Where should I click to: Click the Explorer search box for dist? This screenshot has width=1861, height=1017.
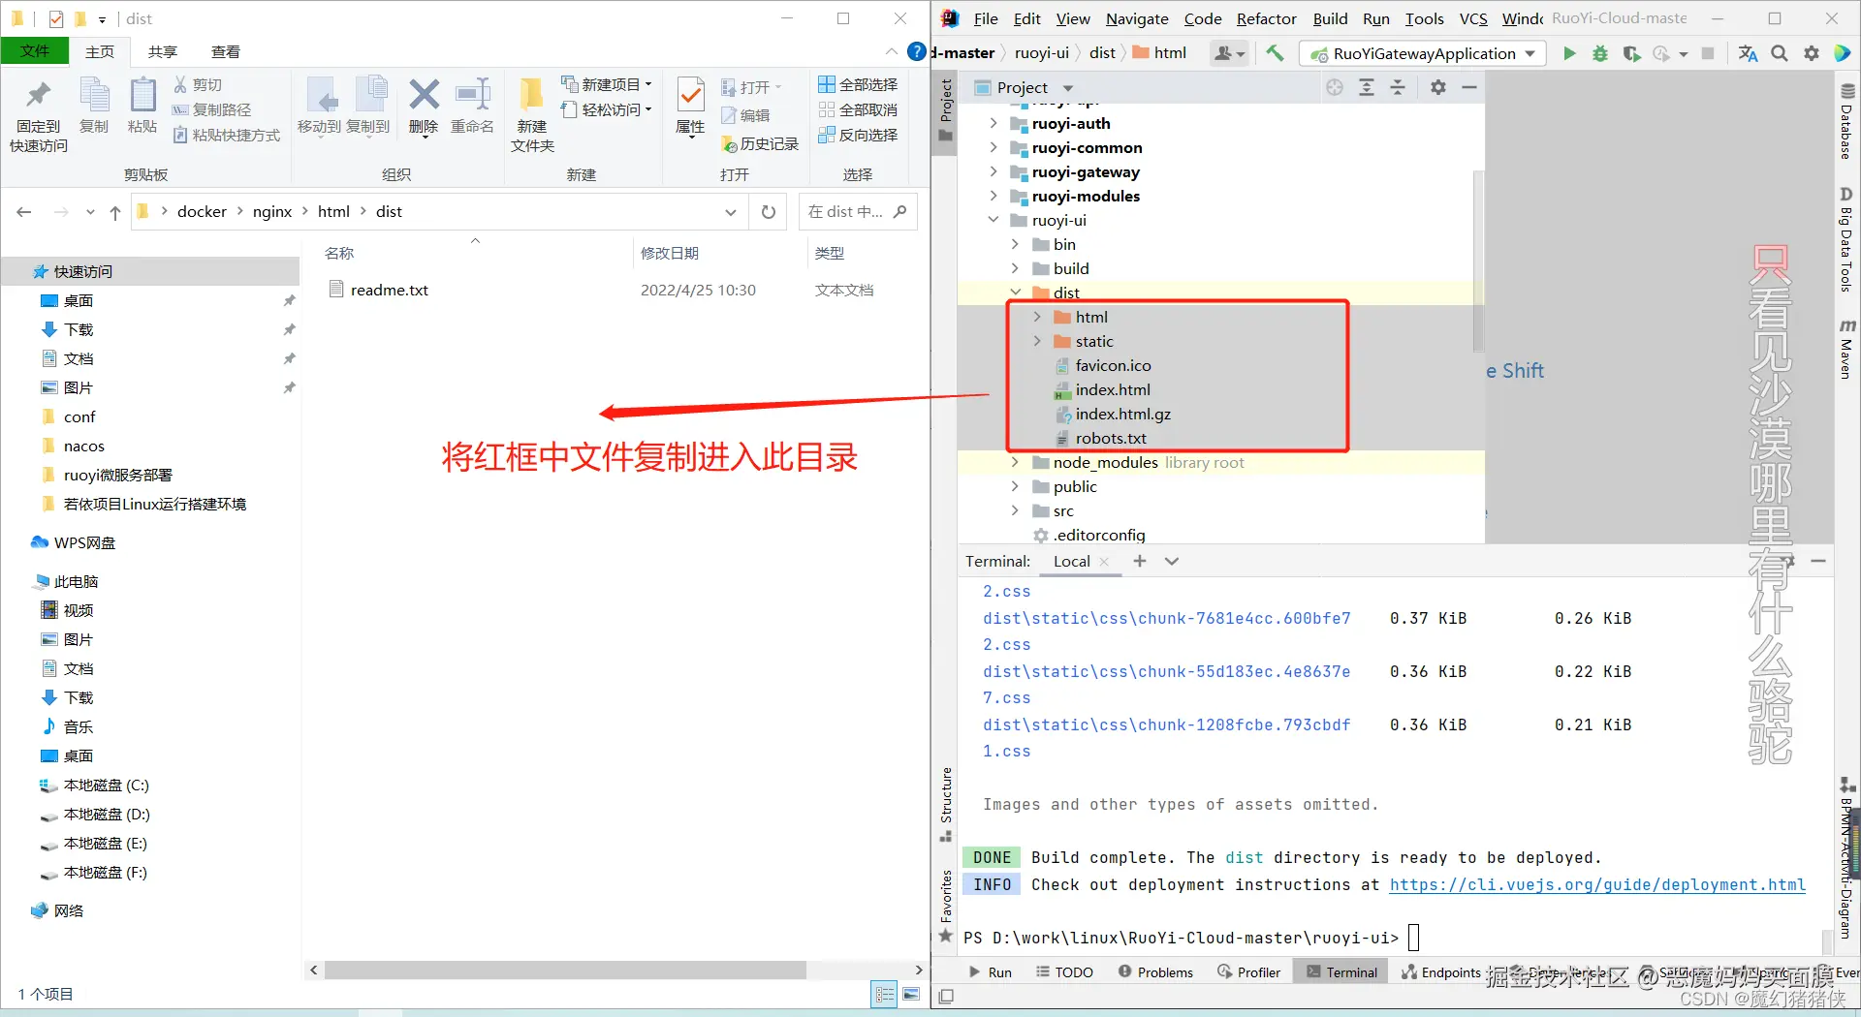pos(857,212)
